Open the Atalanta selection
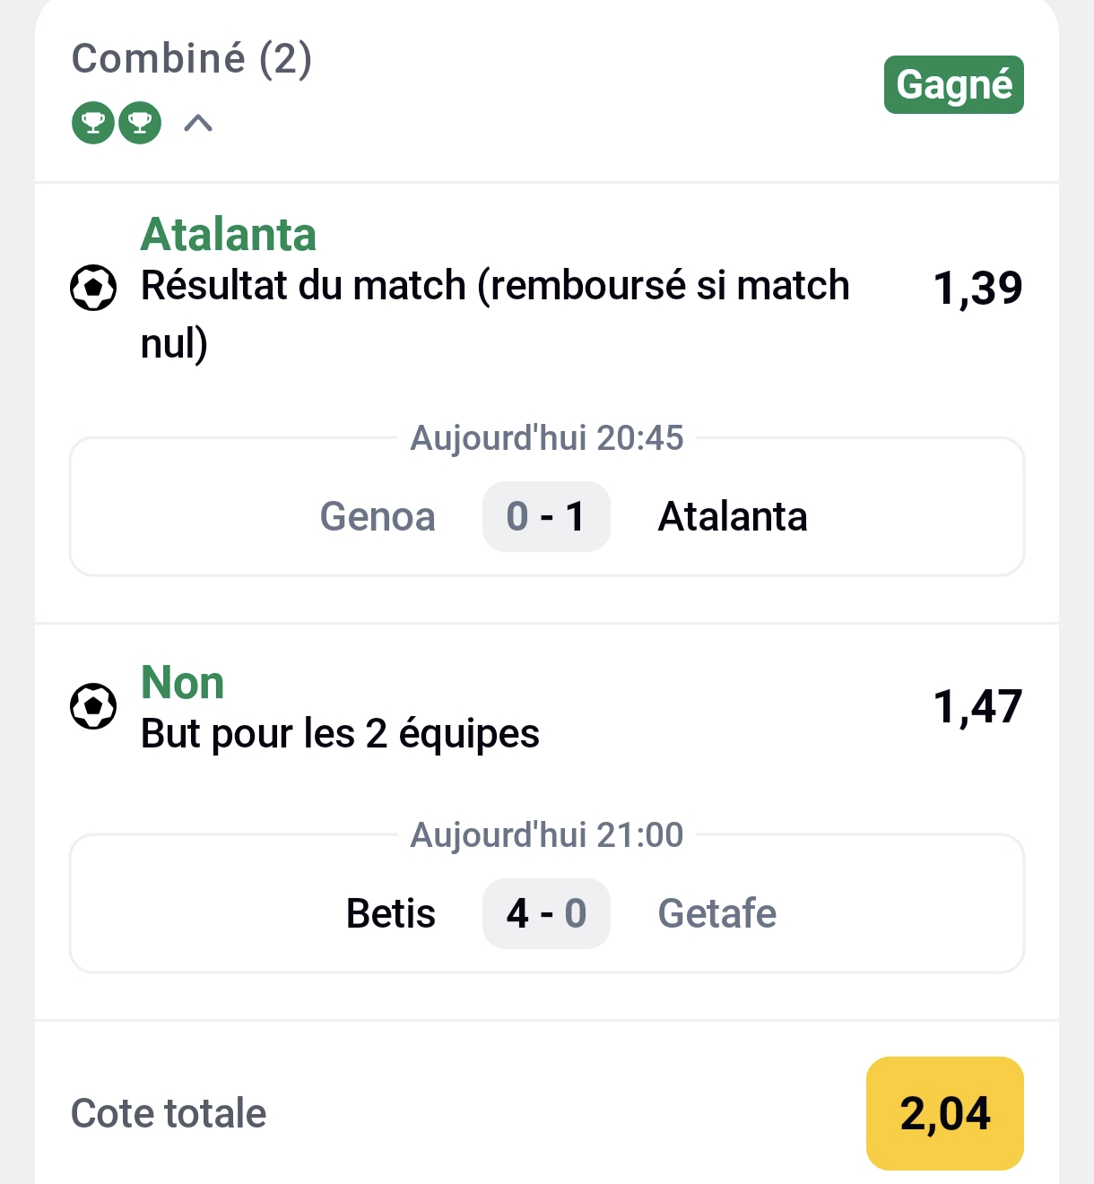The width and height of the screenshot is (1094, 1184). tap(228, 233)
